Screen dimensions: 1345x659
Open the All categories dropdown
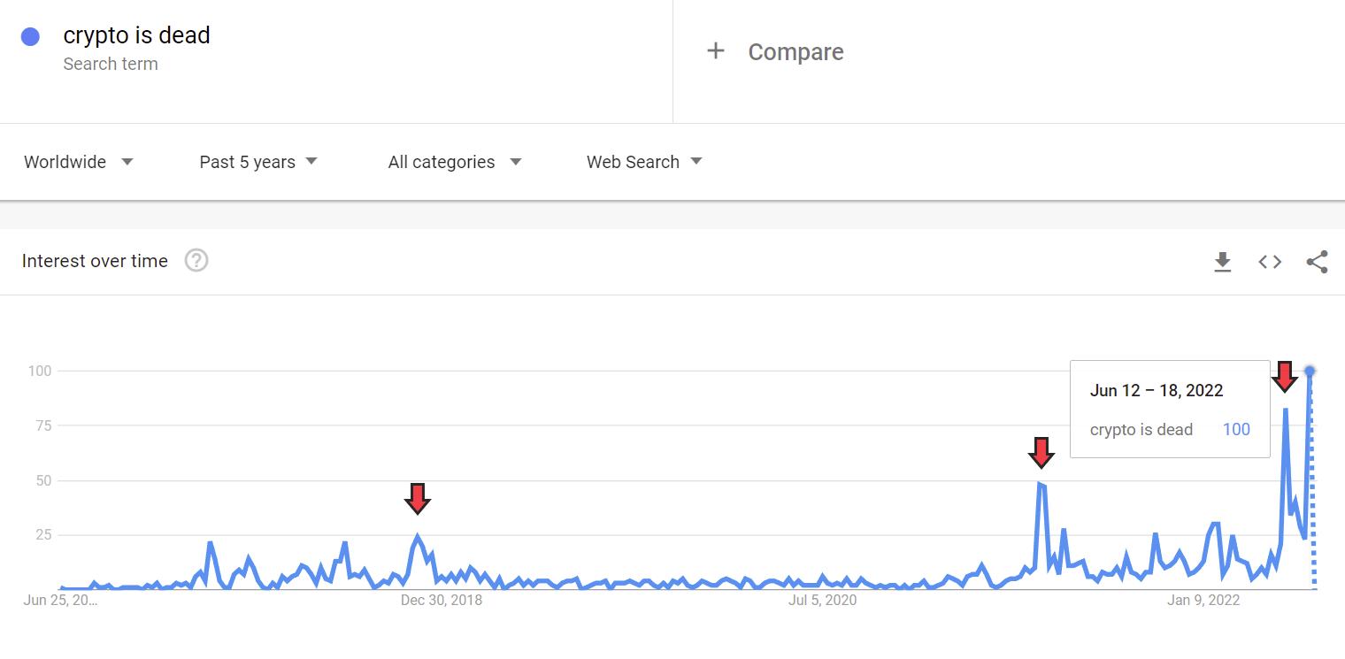454,162
